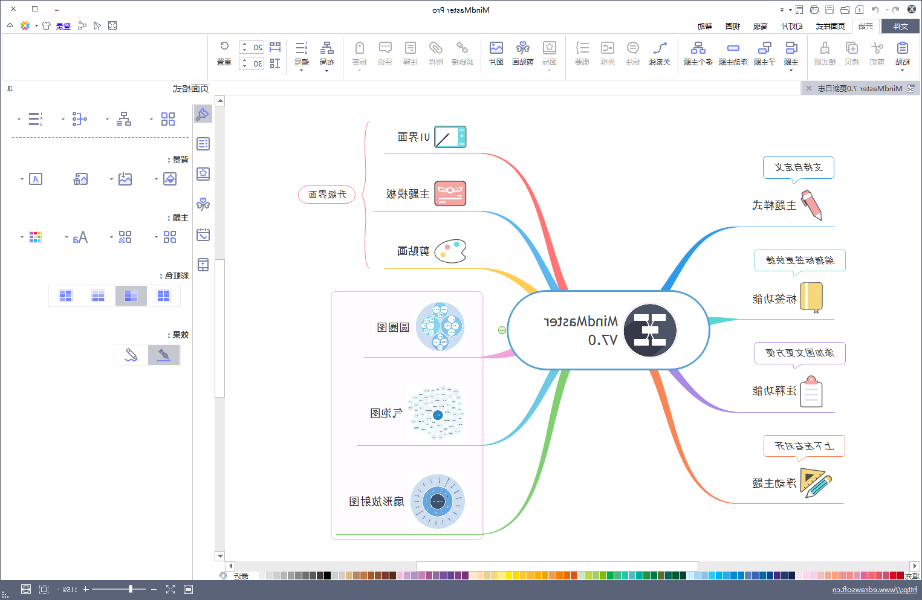This screenshot has width=922, height=600.
Task: Open the task calendar side panel tab
Action: pyautogui.click(x=203, y=234)
